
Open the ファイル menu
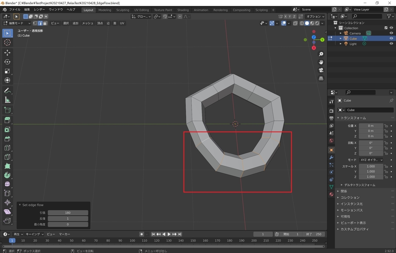15,10
